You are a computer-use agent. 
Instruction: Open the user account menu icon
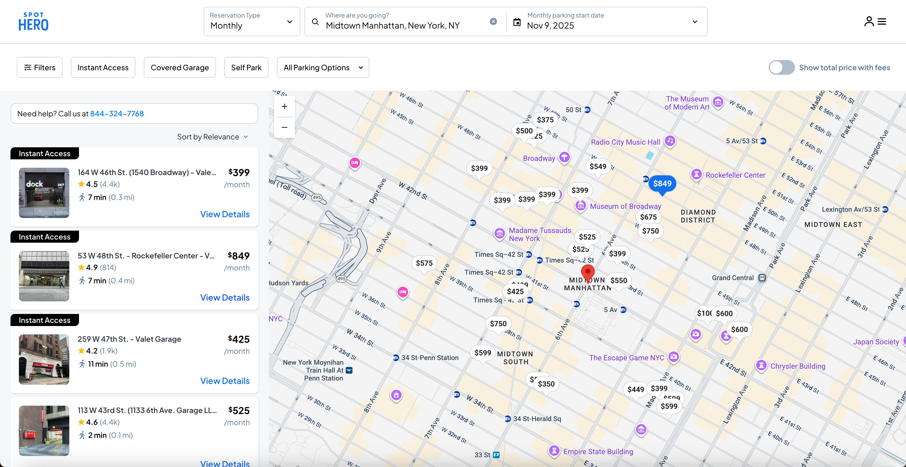869,21
